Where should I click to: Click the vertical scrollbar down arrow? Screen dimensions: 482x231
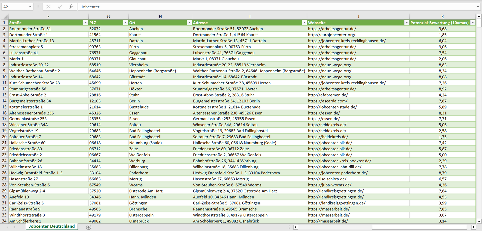(x=479, y=221)
